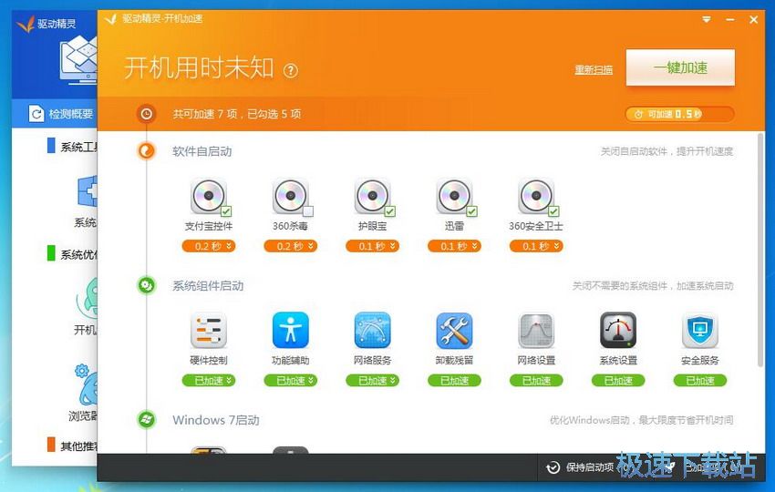Check the 360杀毒 checkbox
The image size is (775, 492).
click(x=308, y=211)
